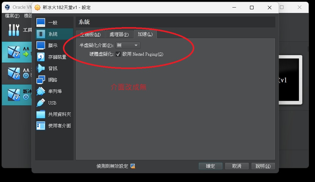Open the 存儲裝置 (Storage) settings icon
The width and height of the screenshot is (315, 182).
pyautogui.click(x=41, y=57)
